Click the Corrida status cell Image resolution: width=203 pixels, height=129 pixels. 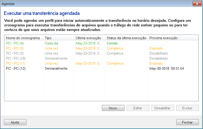pyautogui.click(x=112, y=43)
